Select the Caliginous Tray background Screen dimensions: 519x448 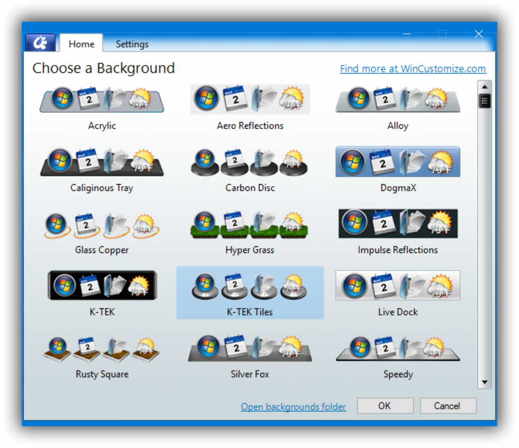point(102,162)
